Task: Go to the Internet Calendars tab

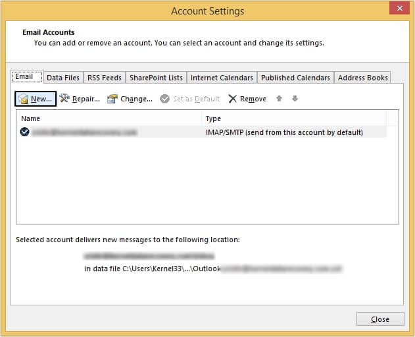Action: click(x=222, y=78)
